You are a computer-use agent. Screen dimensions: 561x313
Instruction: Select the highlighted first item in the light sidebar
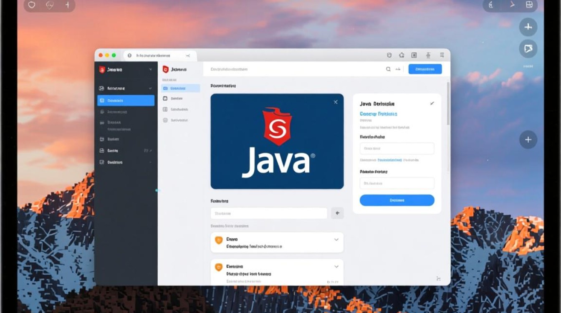180,88
